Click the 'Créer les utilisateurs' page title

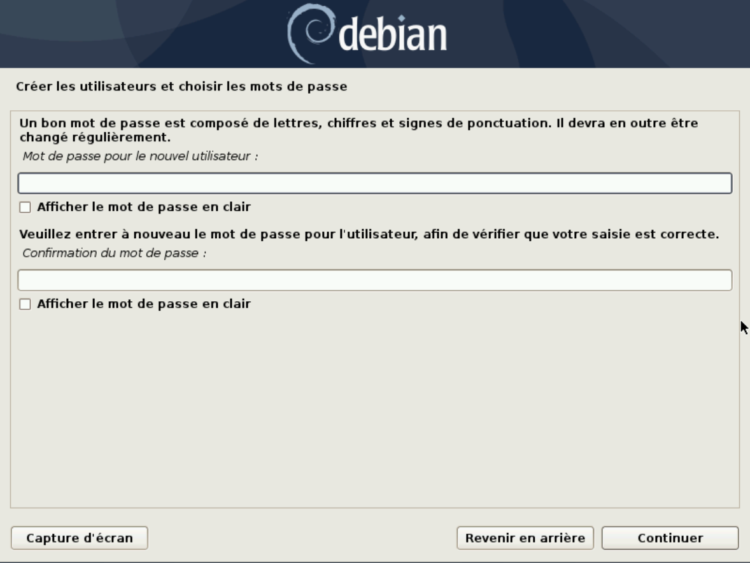point(181,87)
